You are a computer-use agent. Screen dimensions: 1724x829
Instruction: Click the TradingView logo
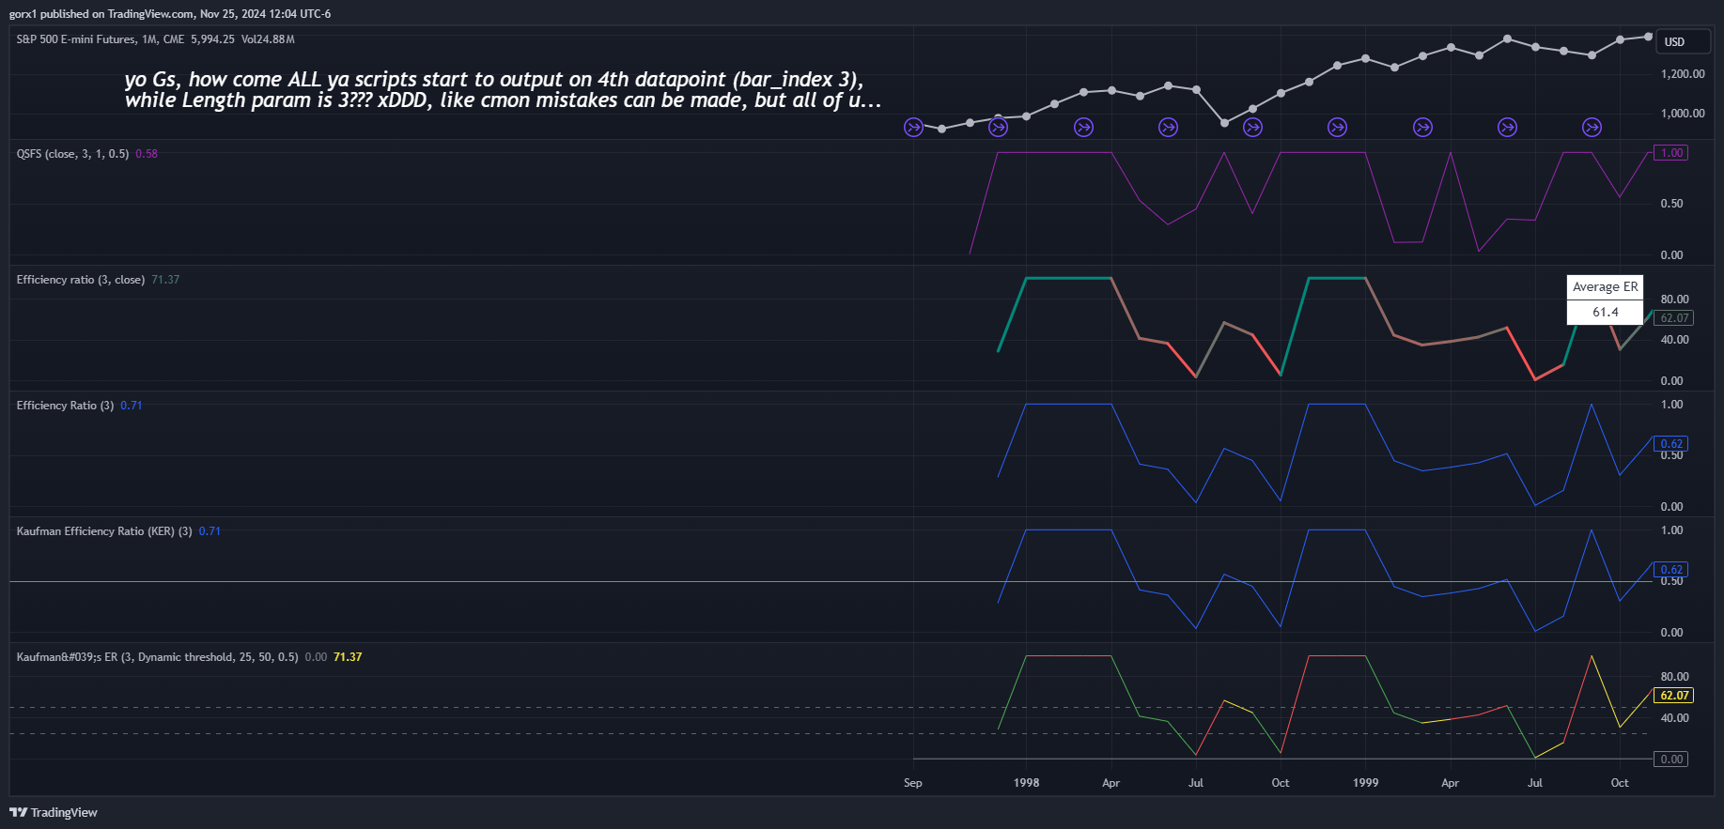tap(54, 812)
